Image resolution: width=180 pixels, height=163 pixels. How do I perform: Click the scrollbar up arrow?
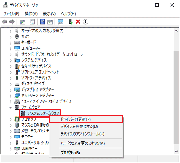(176, 31)
